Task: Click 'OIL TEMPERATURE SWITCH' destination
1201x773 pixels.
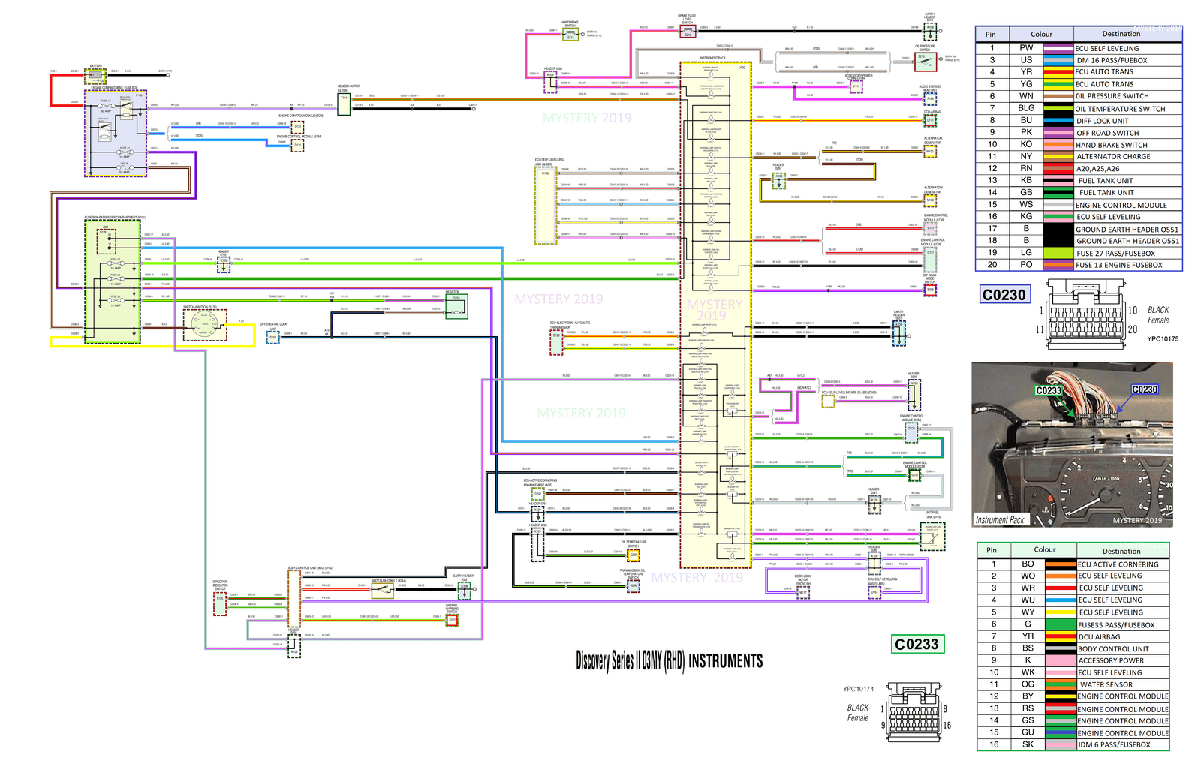Action: tap(1120, 109)
